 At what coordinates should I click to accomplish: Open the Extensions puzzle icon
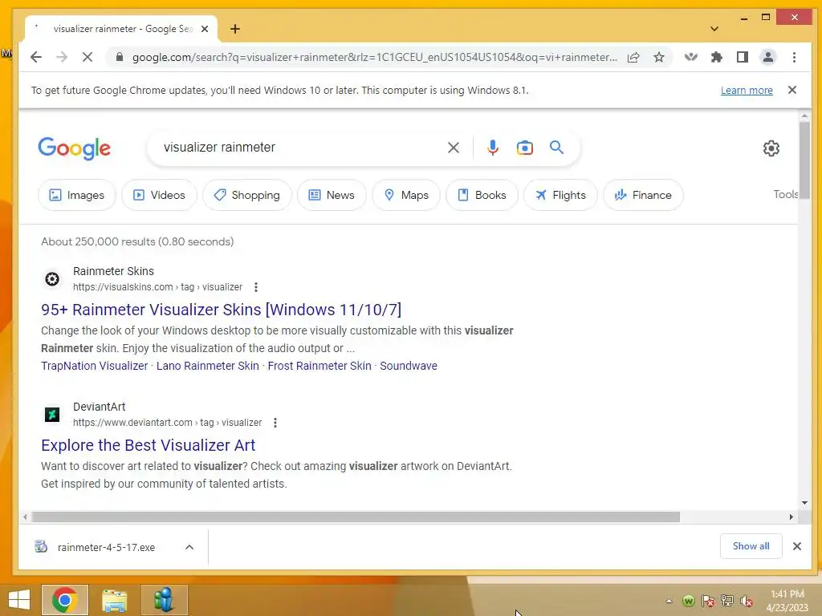pyautogui.click(x=717, y=57)
